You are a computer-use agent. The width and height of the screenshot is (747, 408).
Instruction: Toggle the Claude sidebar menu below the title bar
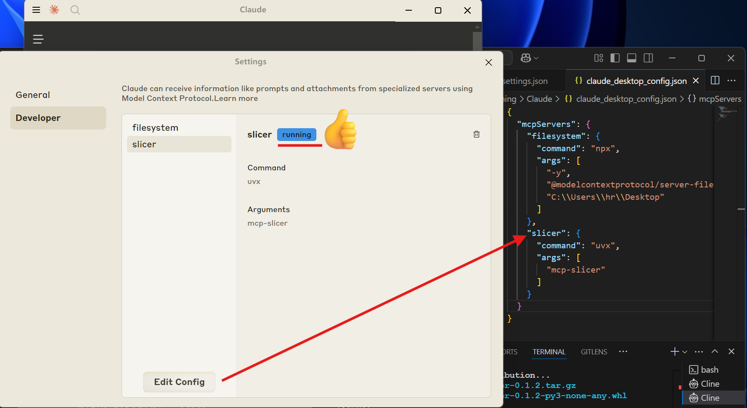point(38,39)
